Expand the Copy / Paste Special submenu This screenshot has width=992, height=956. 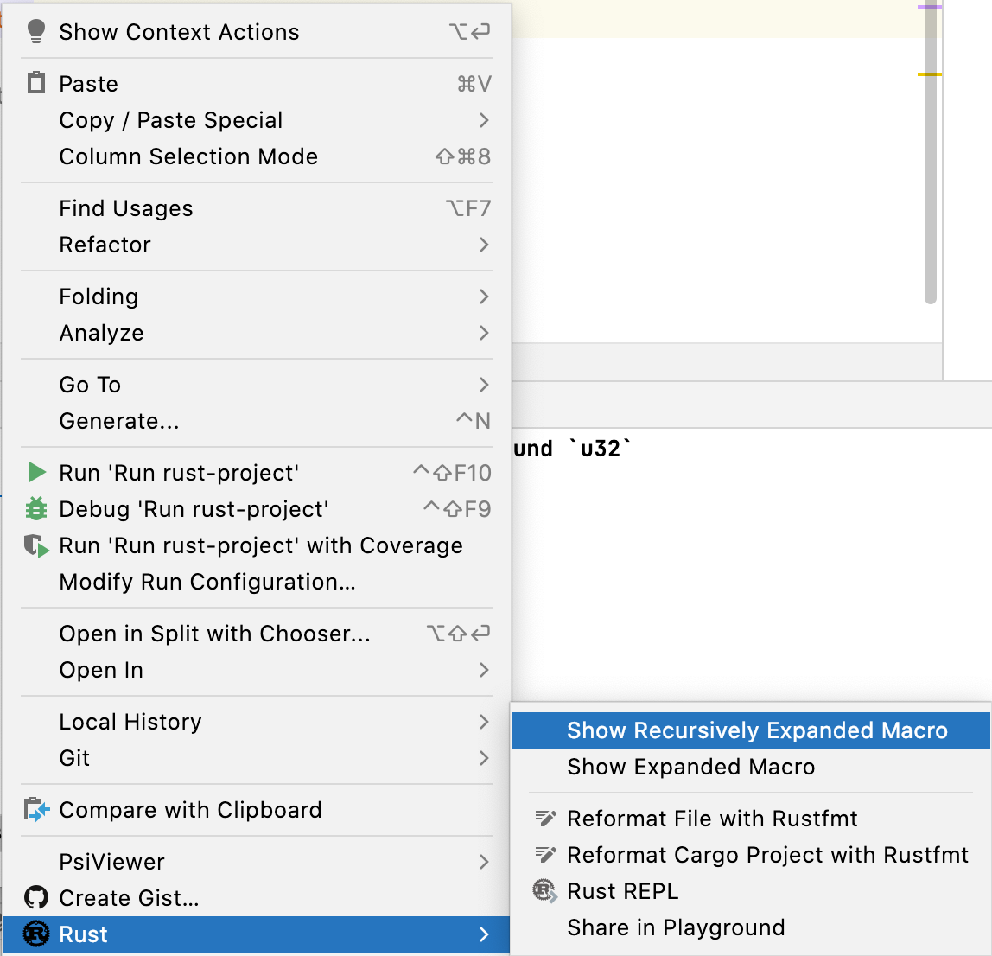(170, 120)
